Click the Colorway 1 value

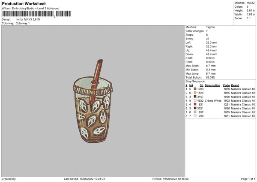click(x=23, y=23)
